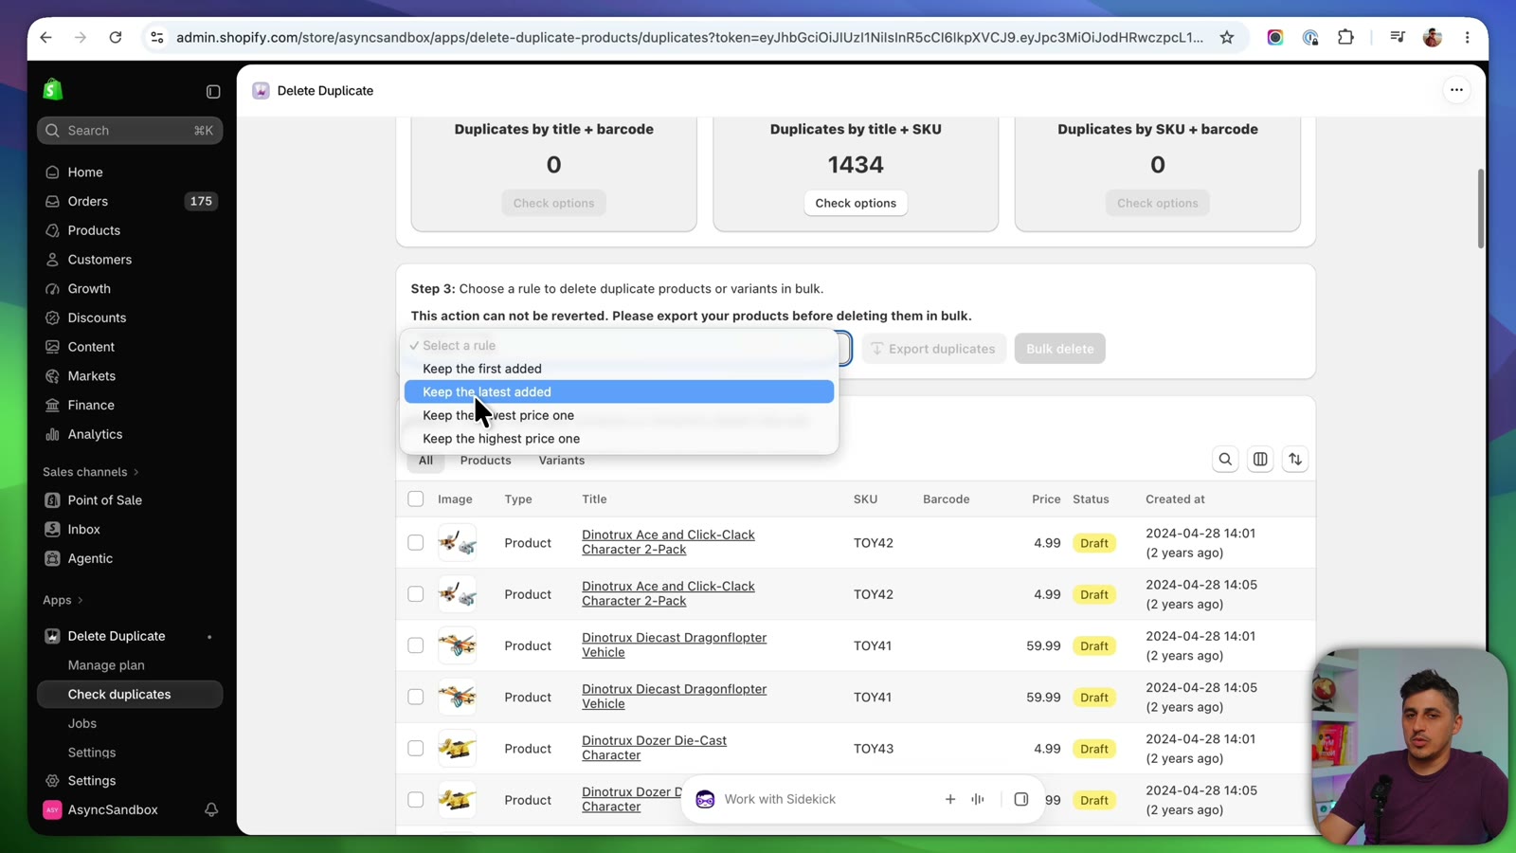Start Sidekick voice input icon
The image size is (1516, 853).
point(978,799)
